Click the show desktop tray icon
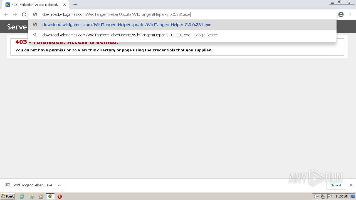Image resolution: width=356 pixels, height=200 pixels. (x=353, y=196)
